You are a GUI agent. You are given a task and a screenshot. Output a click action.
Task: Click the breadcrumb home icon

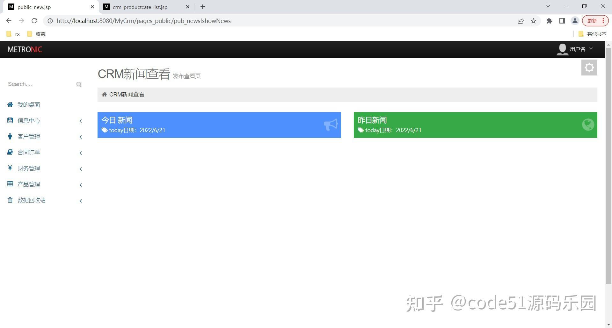pyautogui.click(x=104, y=94)
